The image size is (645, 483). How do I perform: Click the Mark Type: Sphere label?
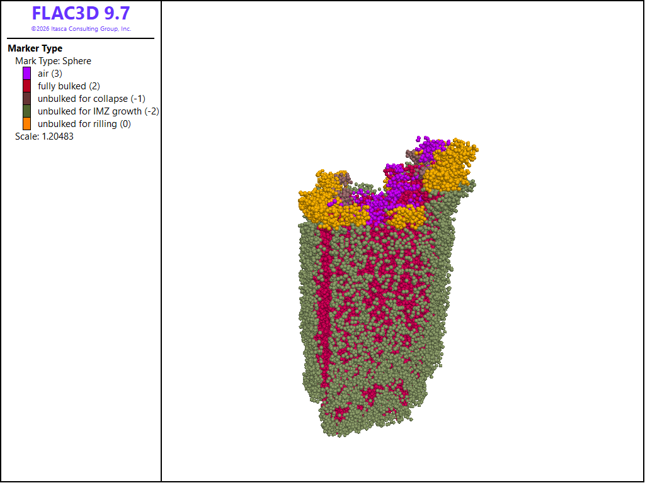(53, 61)
